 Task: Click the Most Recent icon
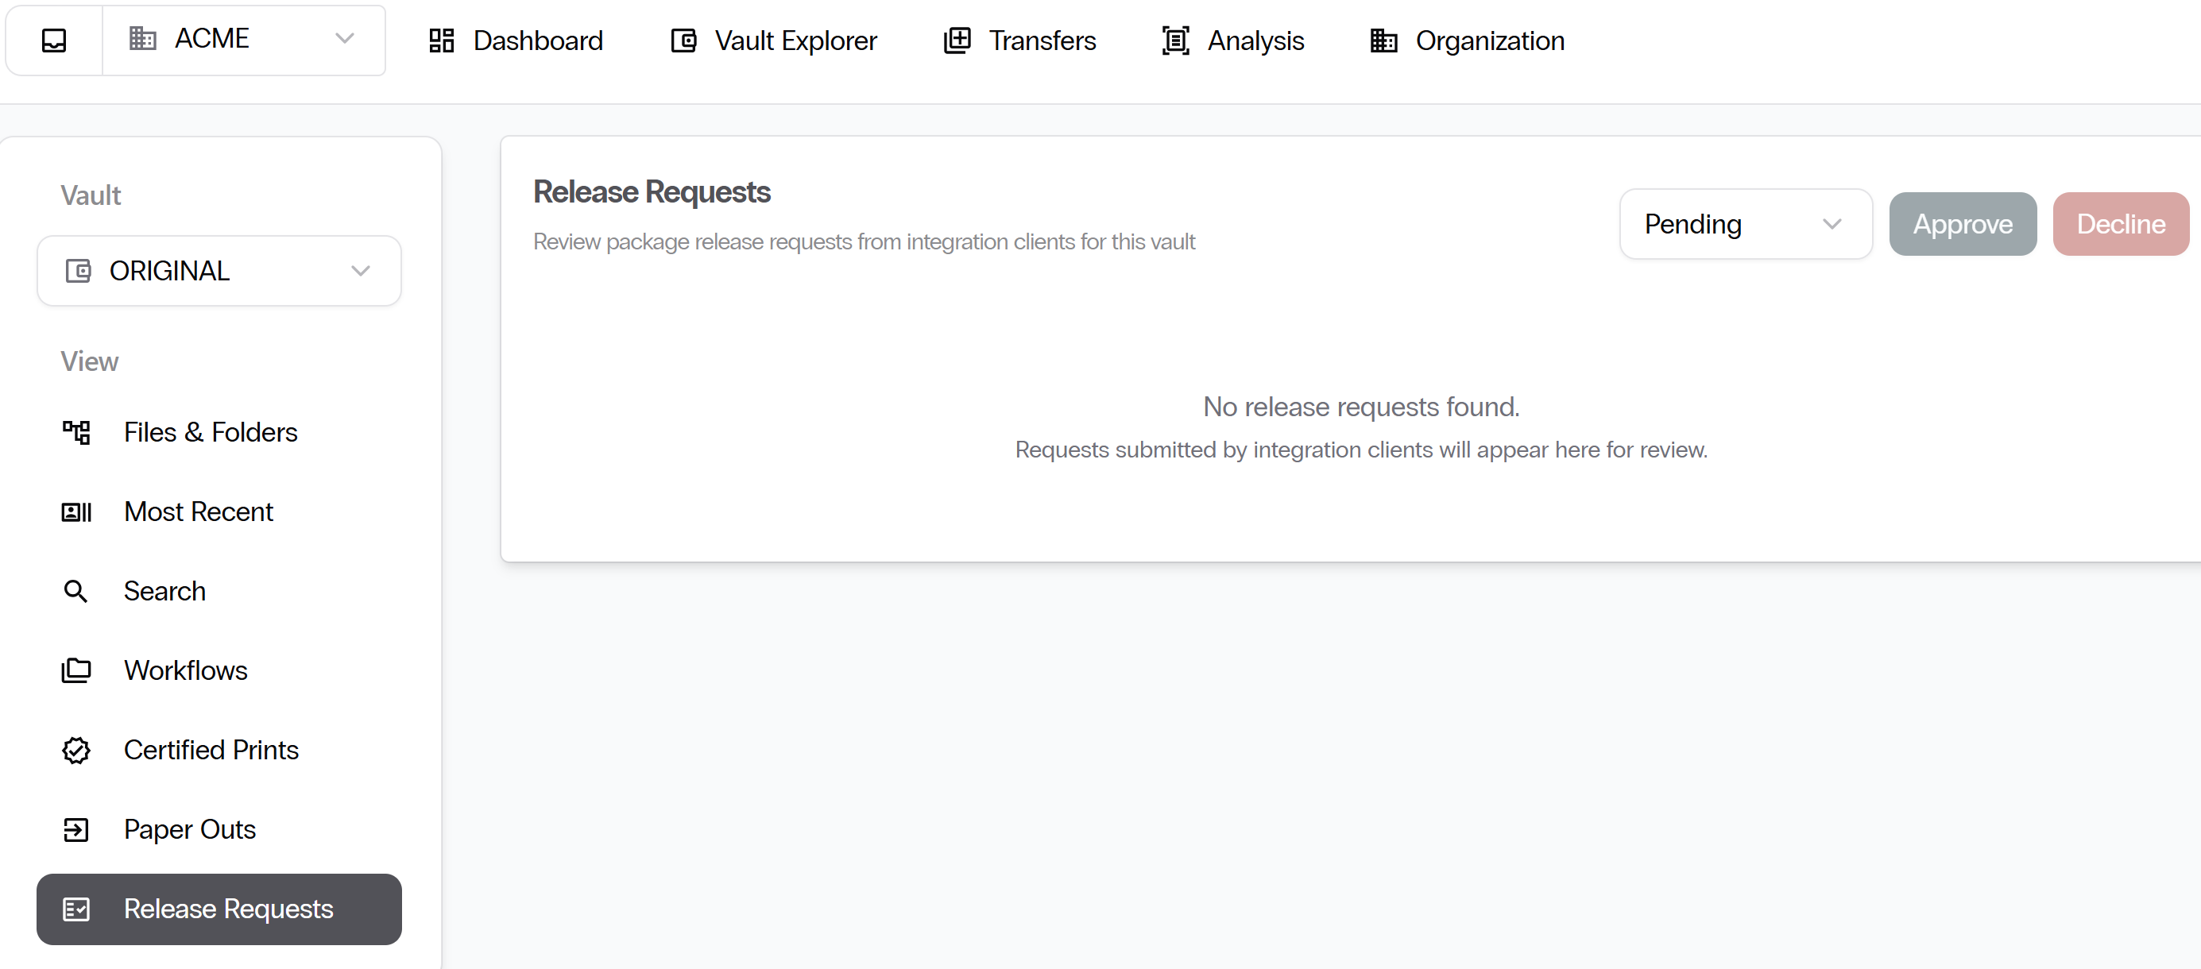pos(76,512)
